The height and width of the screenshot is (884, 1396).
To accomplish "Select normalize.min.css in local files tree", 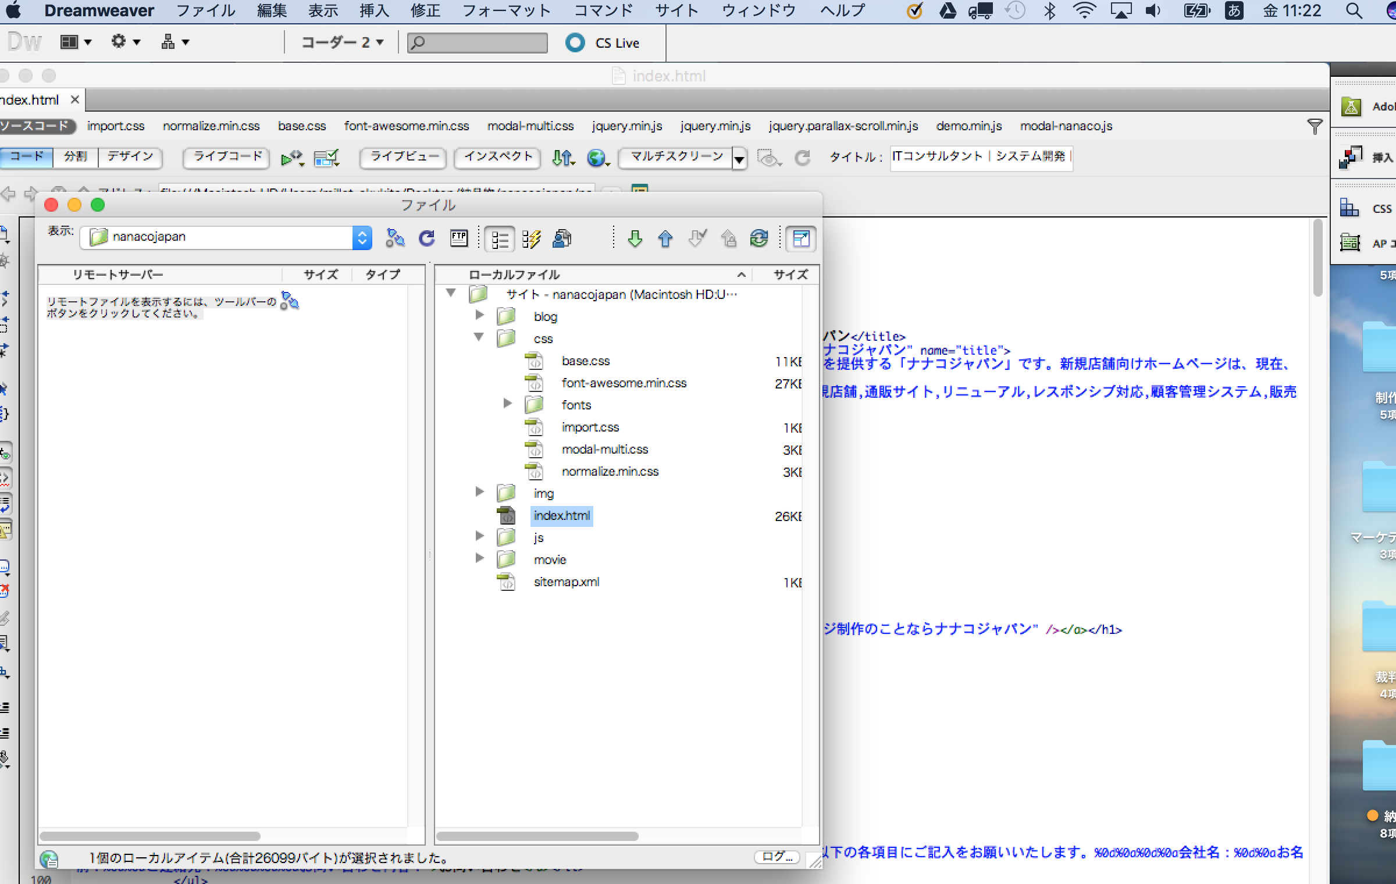I will coord(610,472).
